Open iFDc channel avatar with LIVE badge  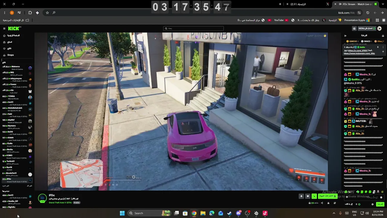[x=42, y=198]
